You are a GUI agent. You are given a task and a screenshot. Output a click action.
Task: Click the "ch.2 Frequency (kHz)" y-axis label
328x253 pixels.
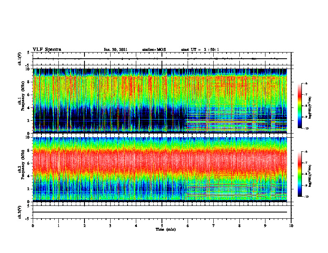click(x=22, y=165)
